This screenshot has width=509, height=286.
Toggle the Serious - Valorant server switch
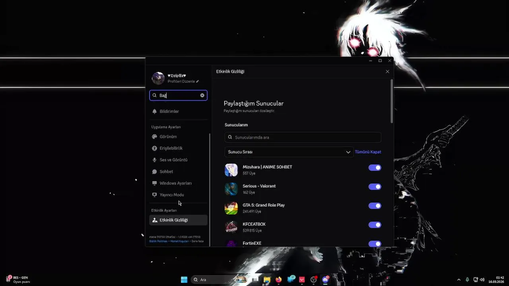[375, 187]
